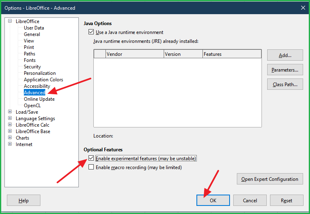The image size is (310, 214).
Task: Expand the Load/Save tree node
Action: click(10, 112)
